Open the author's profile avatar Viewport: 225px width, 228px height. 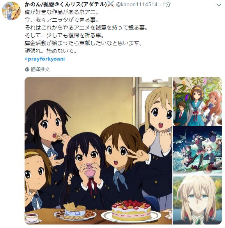[x=11, y=11]
